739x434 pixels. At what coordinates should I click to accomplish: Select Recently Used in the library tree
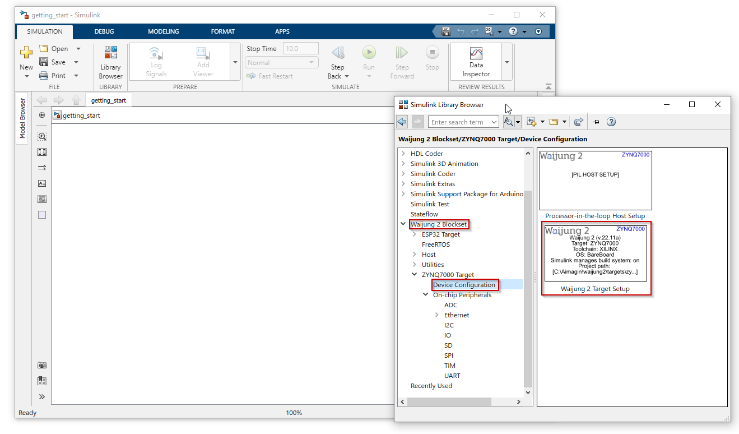(x=431, y=386)
